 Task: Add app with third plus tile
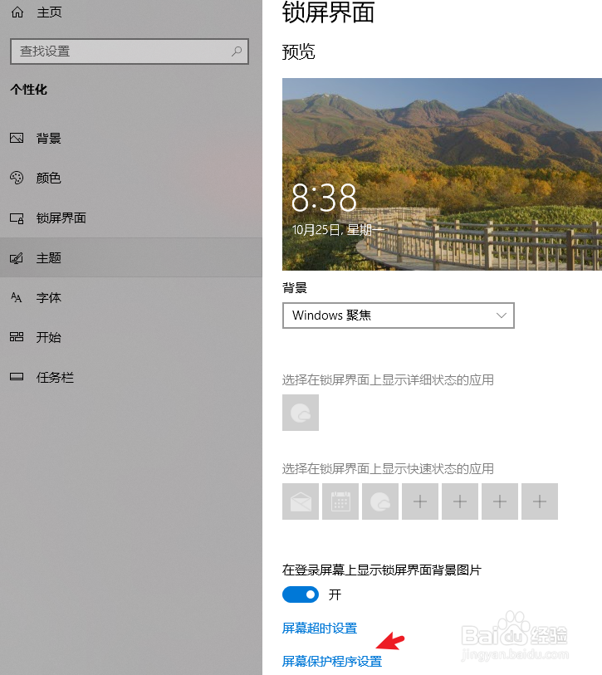500,501
